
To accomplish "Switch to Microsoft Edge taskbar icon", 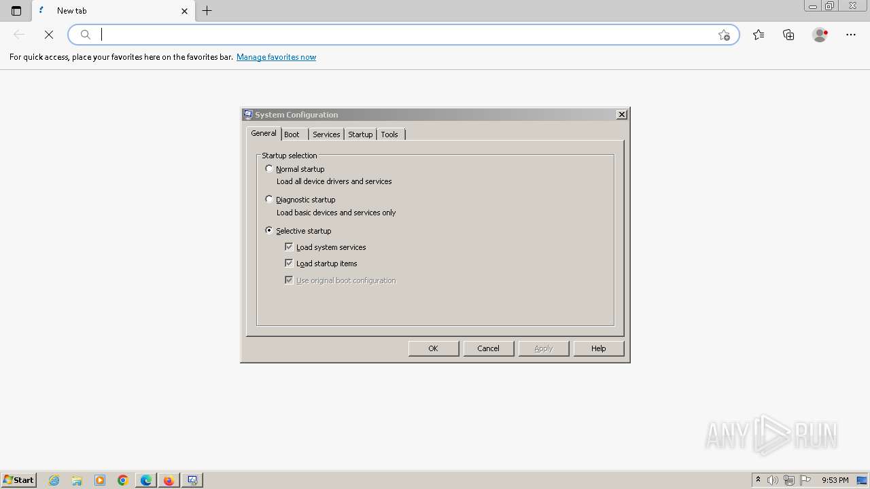I will (146, 480).
